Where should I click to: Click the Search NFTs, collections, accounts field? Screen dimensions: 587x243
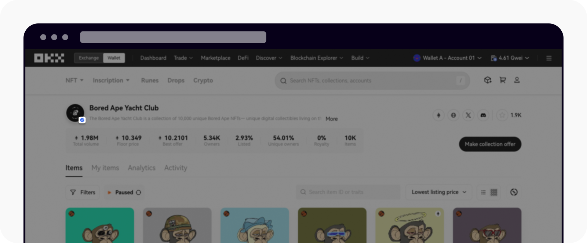(x=372, y=81)
